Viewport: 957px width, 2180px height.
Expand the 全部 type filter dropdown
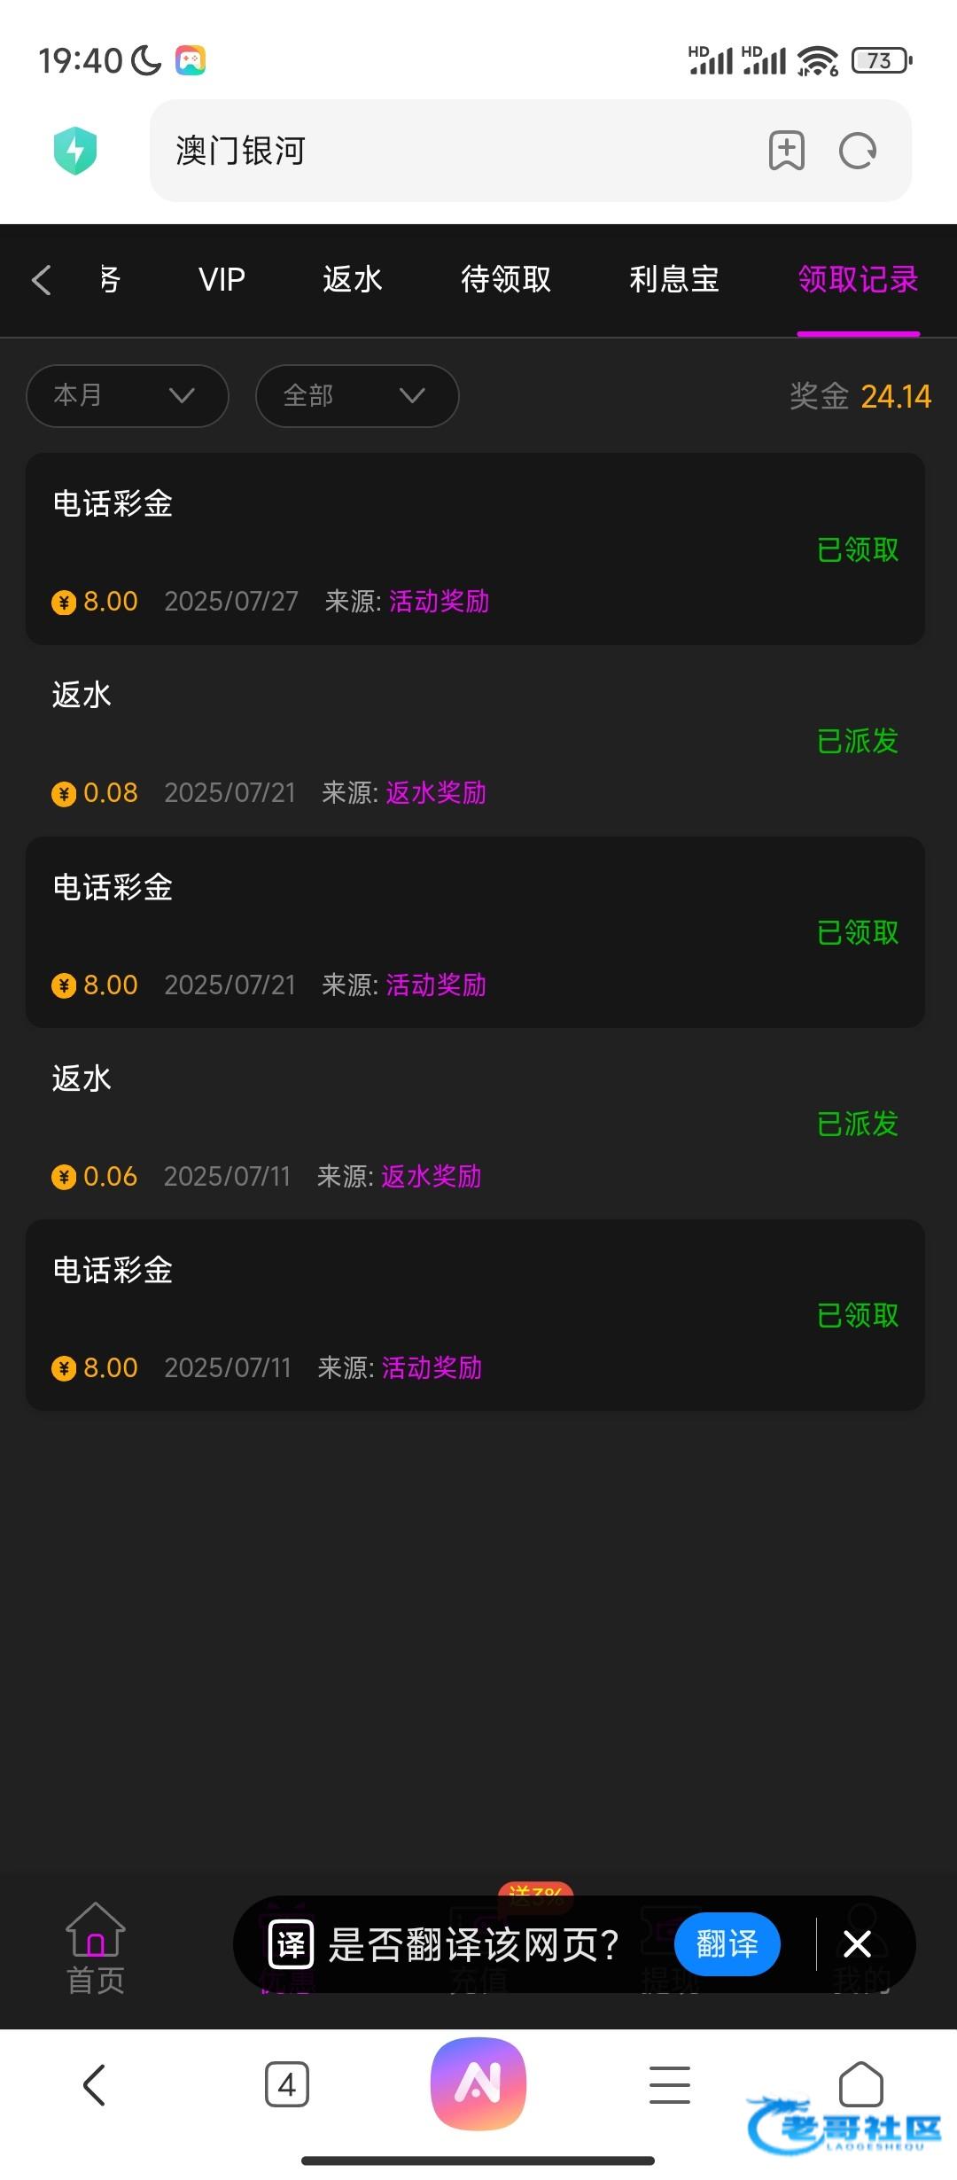356,395
